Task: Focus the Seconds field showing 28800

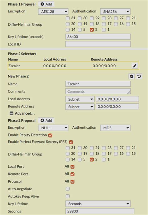Action: click(100, 211)
